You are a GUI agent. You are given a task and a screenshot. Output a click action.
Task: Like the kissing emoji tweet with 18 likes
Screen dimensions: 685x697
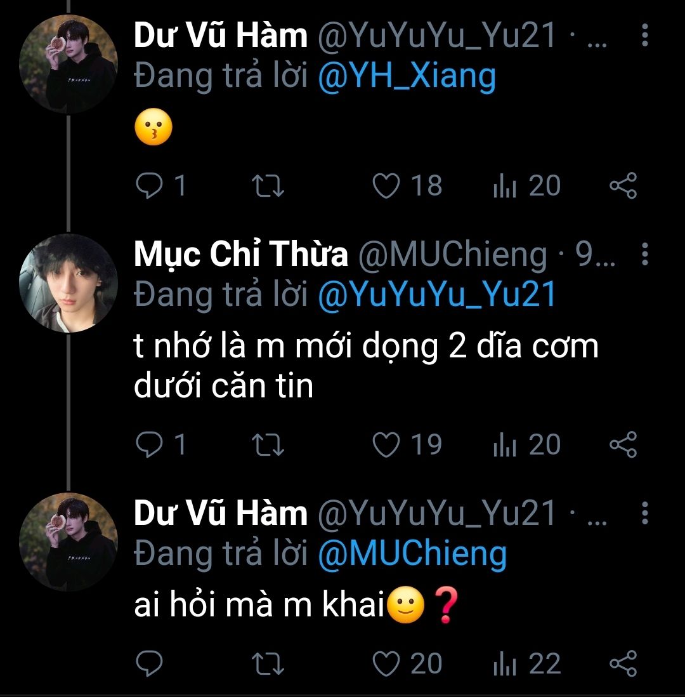tap(386, 185)
